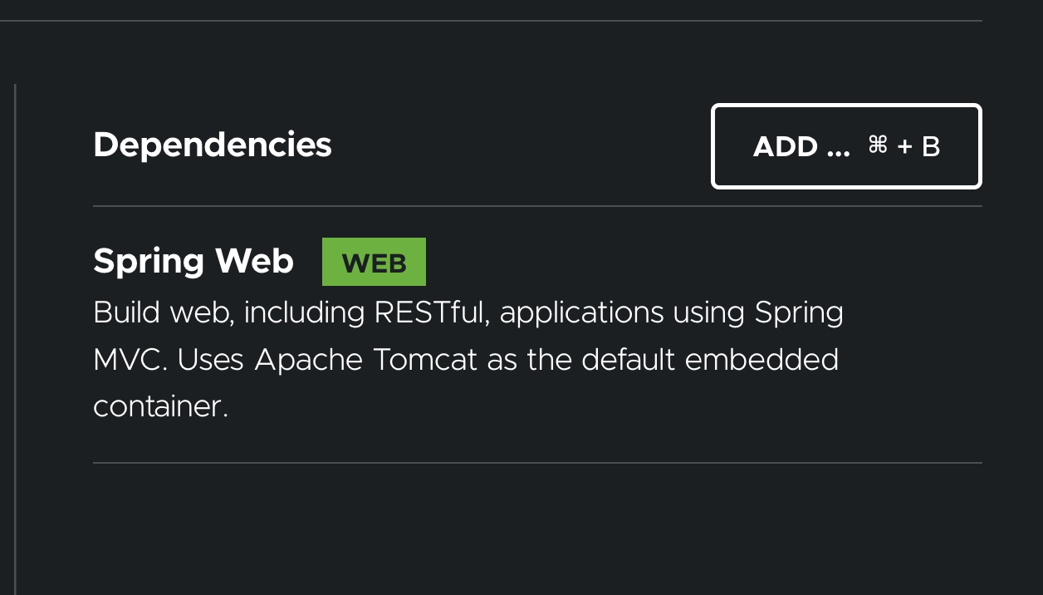This screenshot has height=595, width=1043.
Task: Click the letter B shortcut hint
Action: click(x=931, y=147)
